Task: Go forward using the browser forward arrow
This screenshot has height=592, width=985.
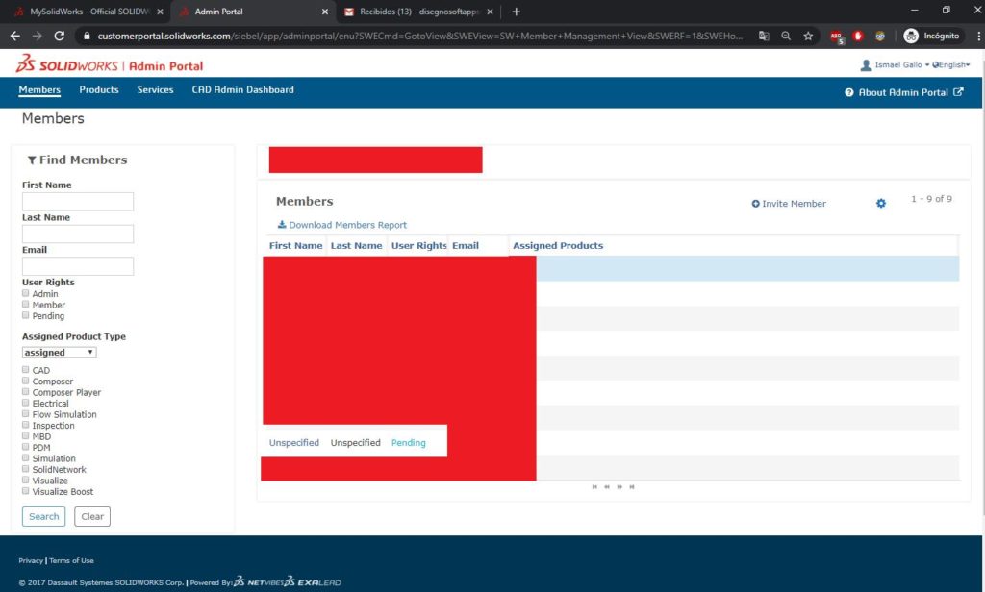Action: [x=38, y=36]
